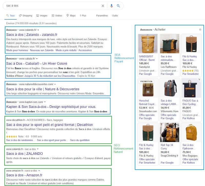Click the info icon in Annonces Acheter panel
The width and height of the screenshot is (205, 186).
coord(200,30)
